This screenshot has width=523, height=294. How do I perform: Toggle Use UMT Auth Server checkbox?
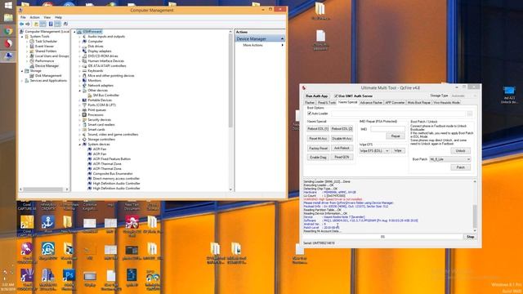coord(336,96)
